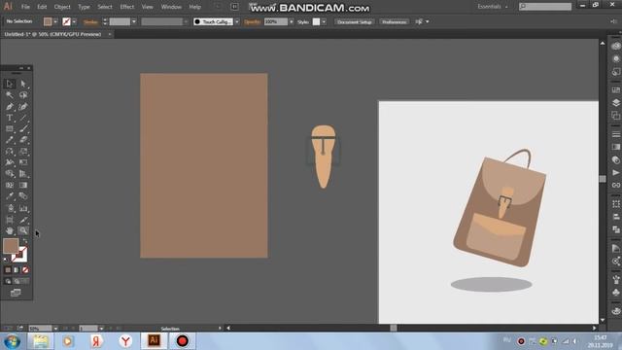Viewport: 622px width, 350px height.
Task: Click the Opacity 100% input field
Action: tap(276, 21)
